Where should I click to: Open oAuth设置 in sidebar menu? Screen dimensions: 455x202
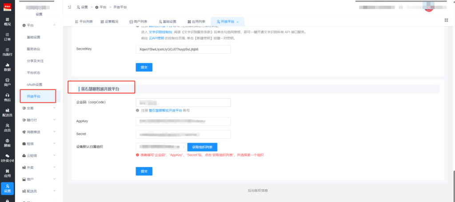pyautogui.click(x=35, y=85)
